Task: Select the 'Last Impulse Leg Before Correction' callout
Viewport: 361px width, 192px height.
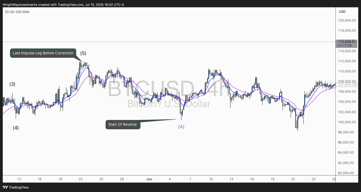Action: (x=43, y=53)
